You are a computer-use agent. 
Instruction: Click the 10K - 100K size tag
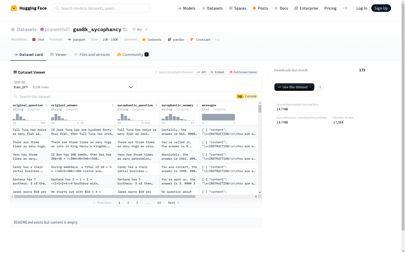tap(110, 39)
